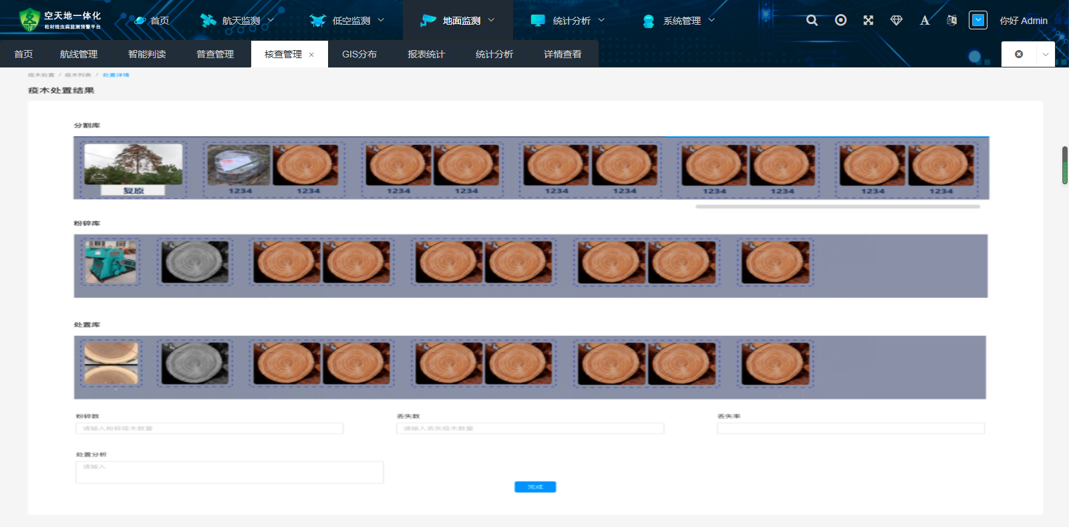The image size is (1069, 527).
Task: Switch to the 智能判读 tab
Action: (x=147, y=54)
